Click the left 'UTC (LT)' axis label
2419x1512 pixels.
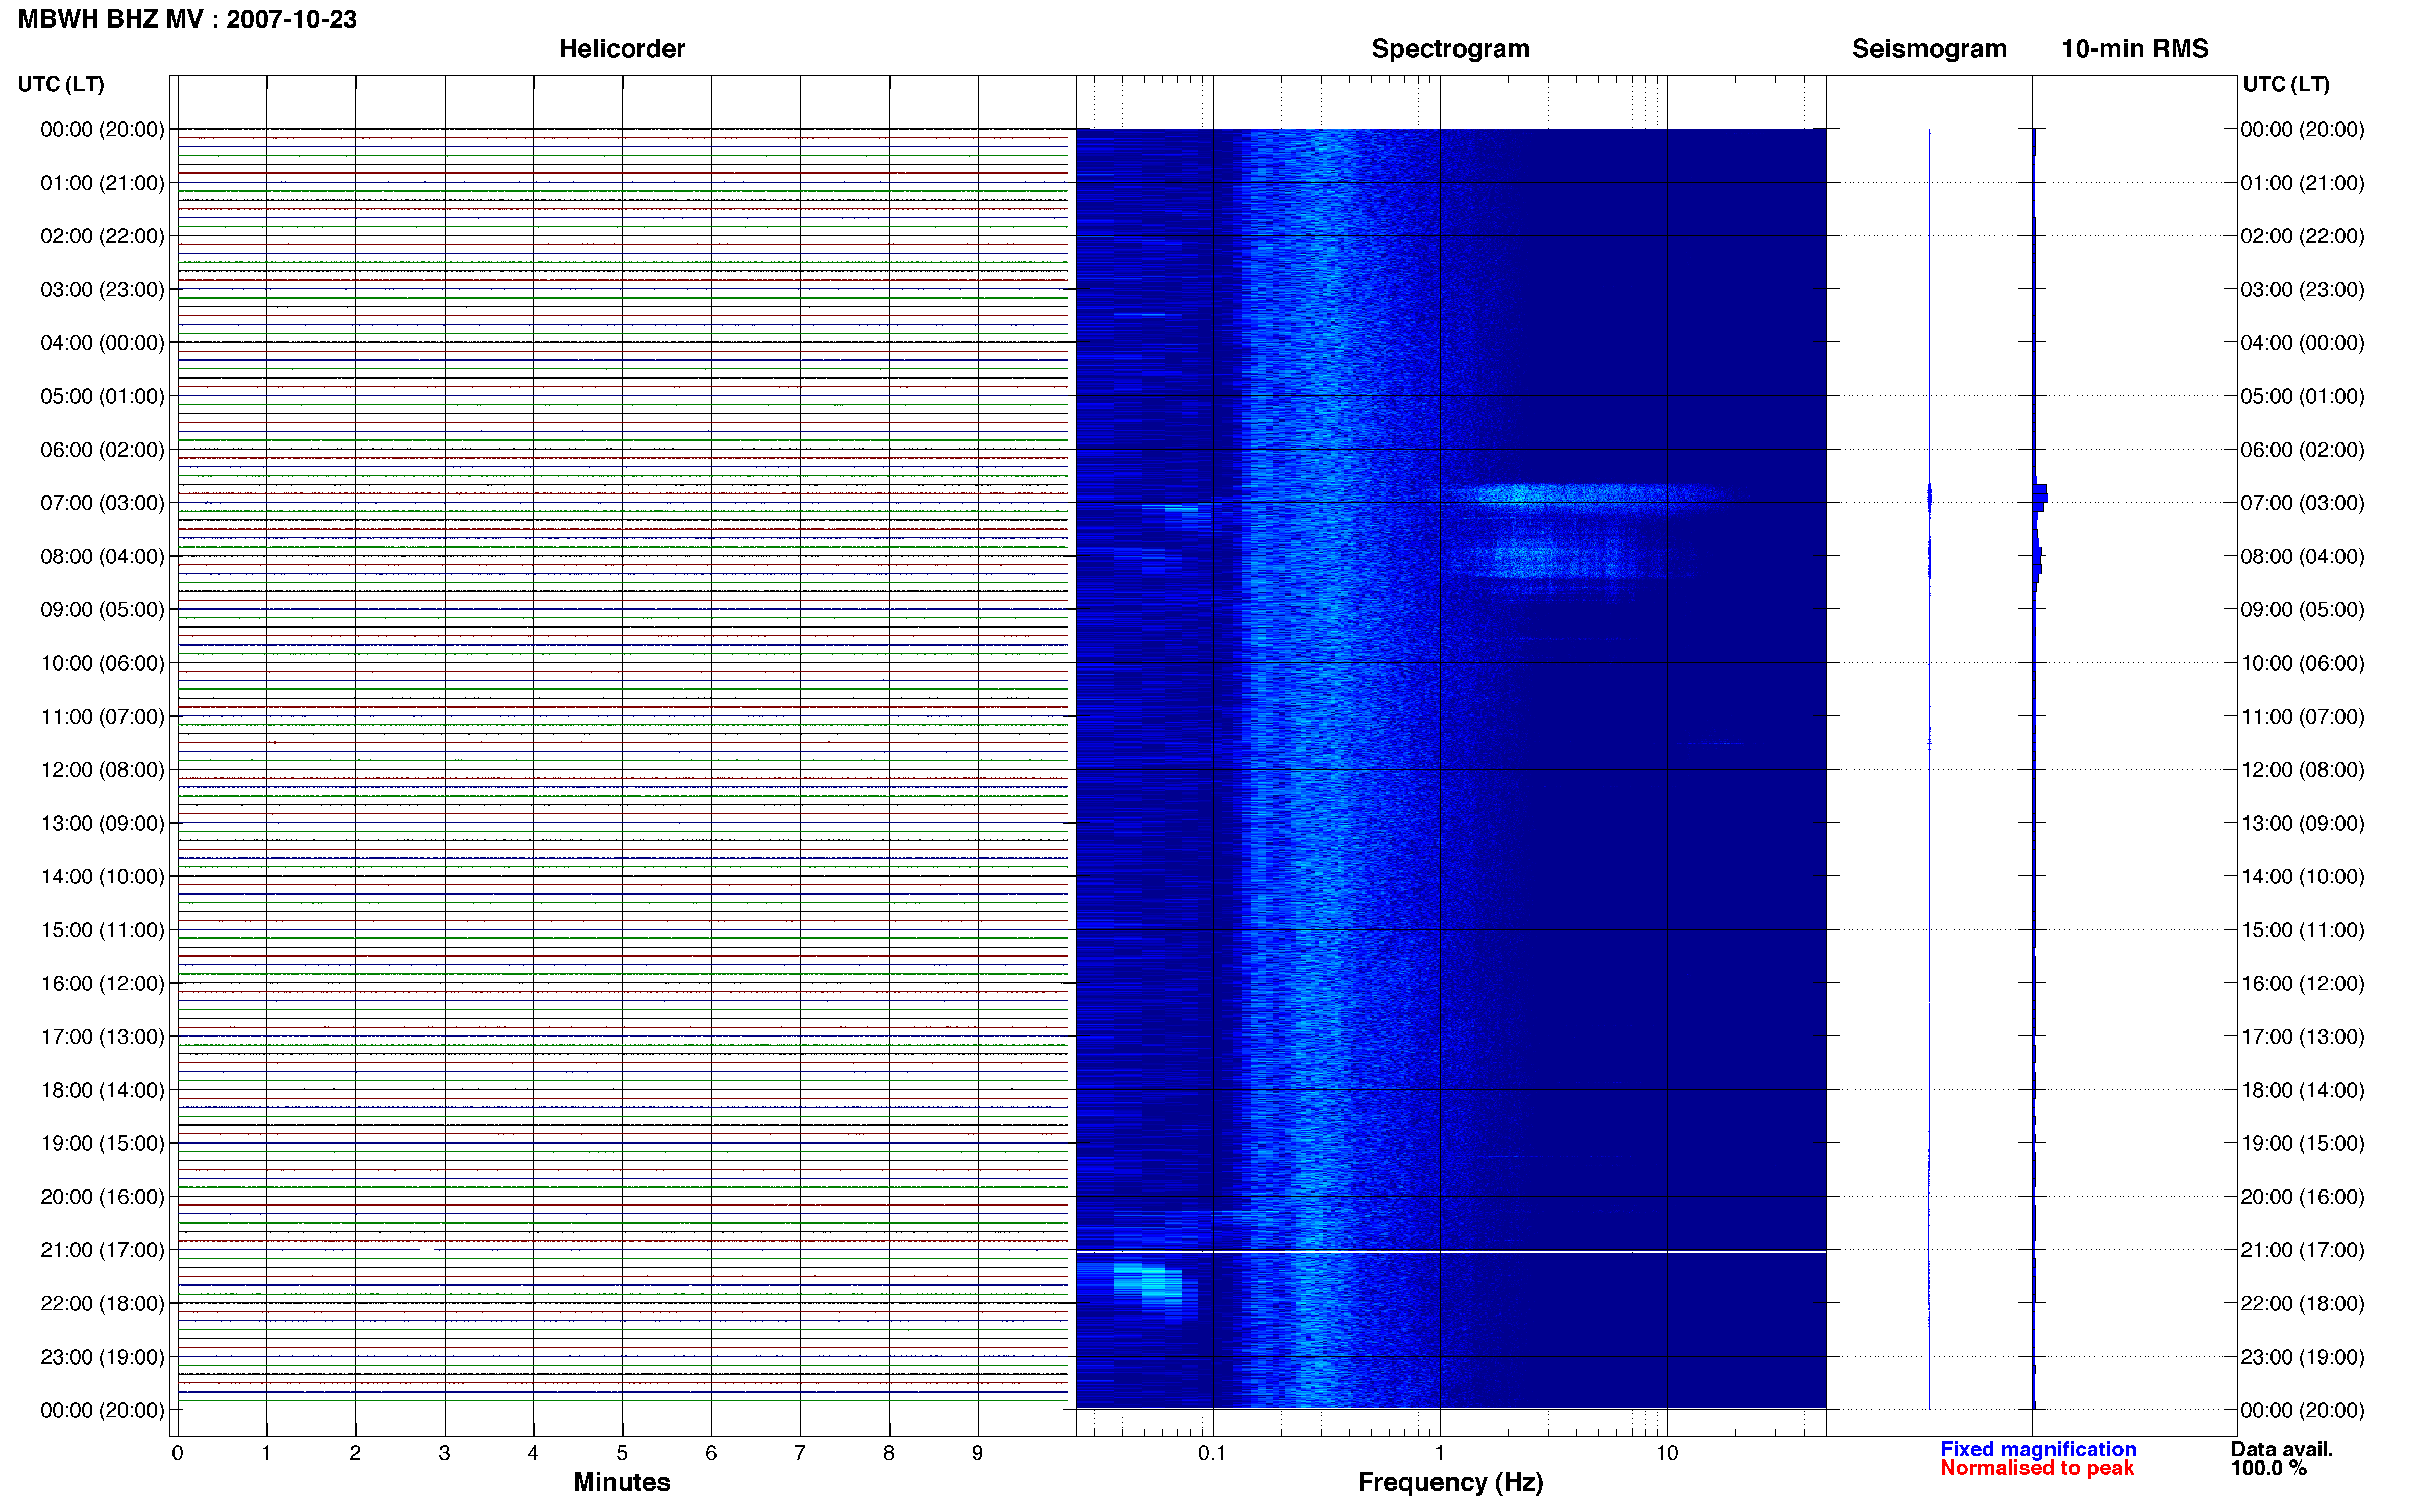(x=61, y=84)
